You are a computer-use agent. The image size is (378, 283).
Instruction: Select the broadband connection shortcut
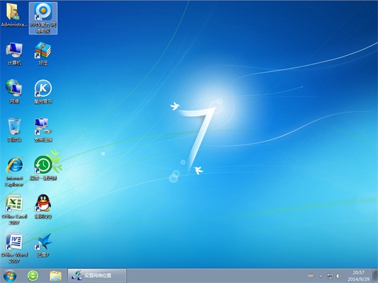(43, 130)
